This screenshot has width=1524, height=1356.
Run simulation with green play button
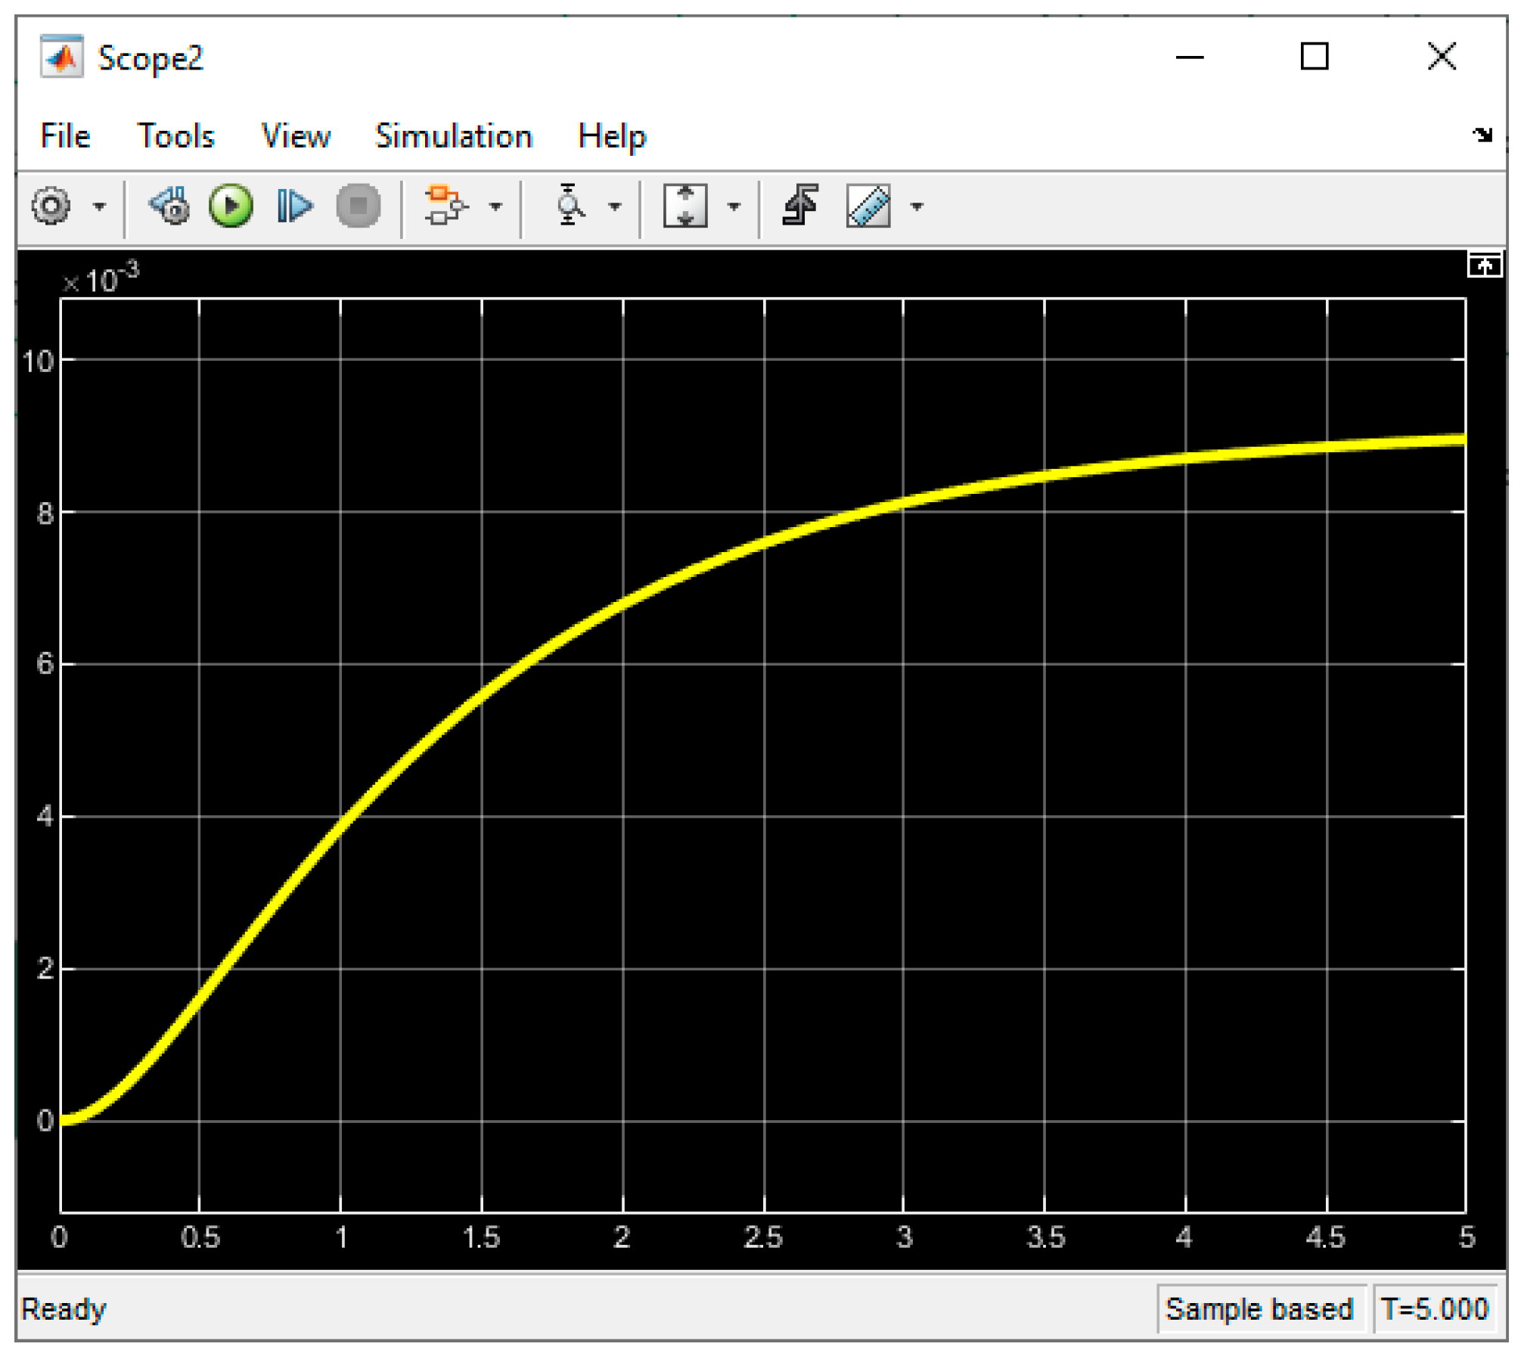[x=231, y=206]
